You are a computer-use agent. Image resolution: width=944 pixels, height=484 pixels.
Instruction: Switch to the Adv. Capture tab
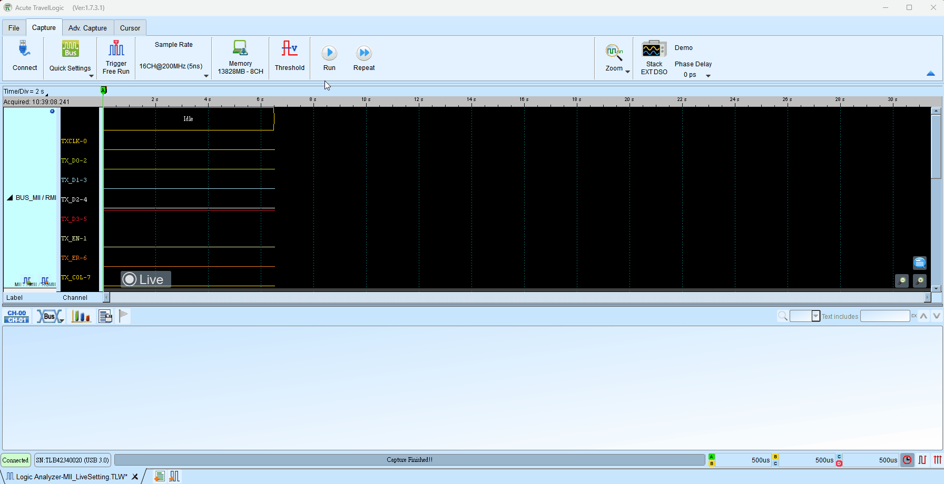pyautogui.click(x=87, y=28)
